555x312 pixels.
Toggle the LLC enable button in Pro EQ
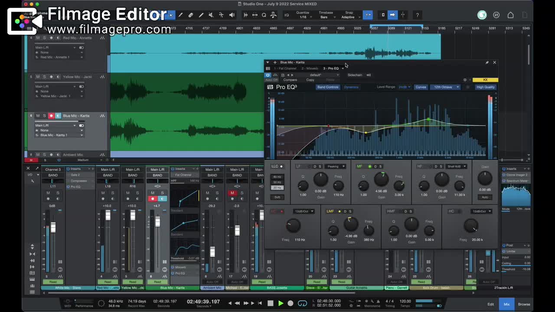point(281,166)
